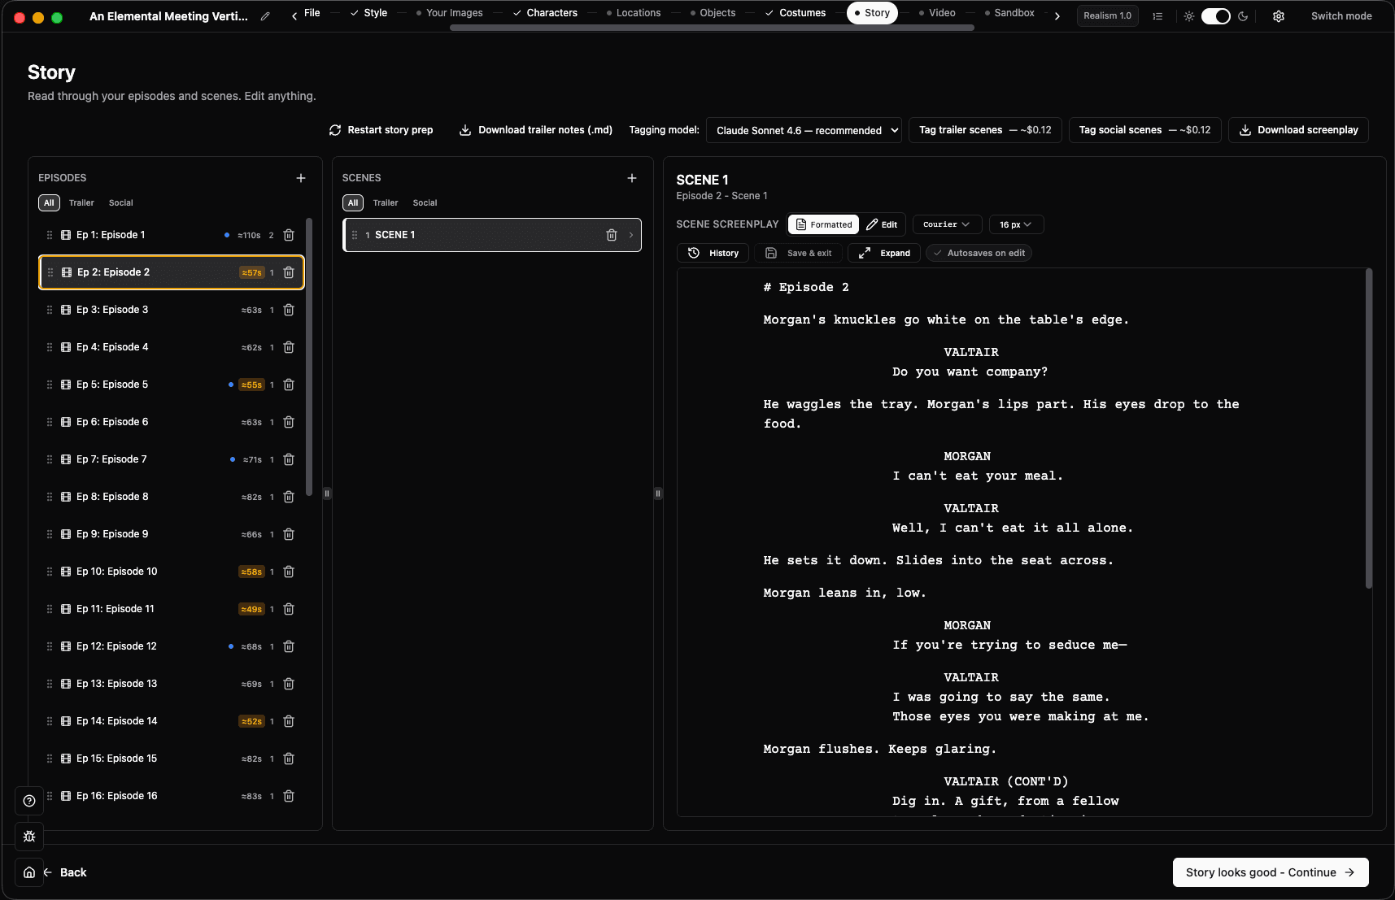This screenshot has width=1395, height=900.
Task: Toggle the light/dark theme switch
Action: click(x=1216, y=16)
